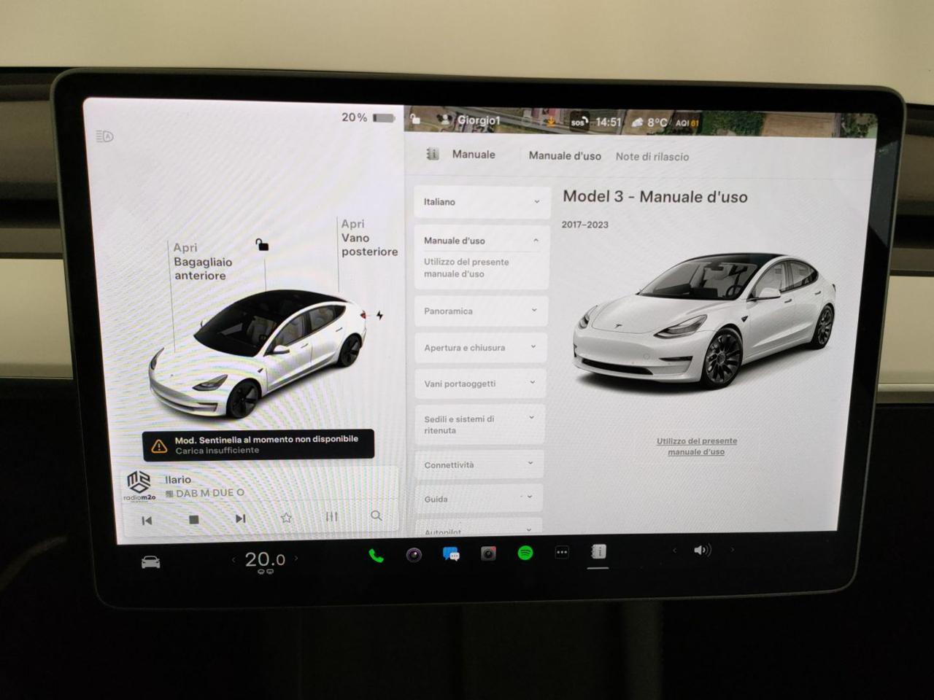Expand Sedili e sistemi di ritenuta section

[479, 424]
